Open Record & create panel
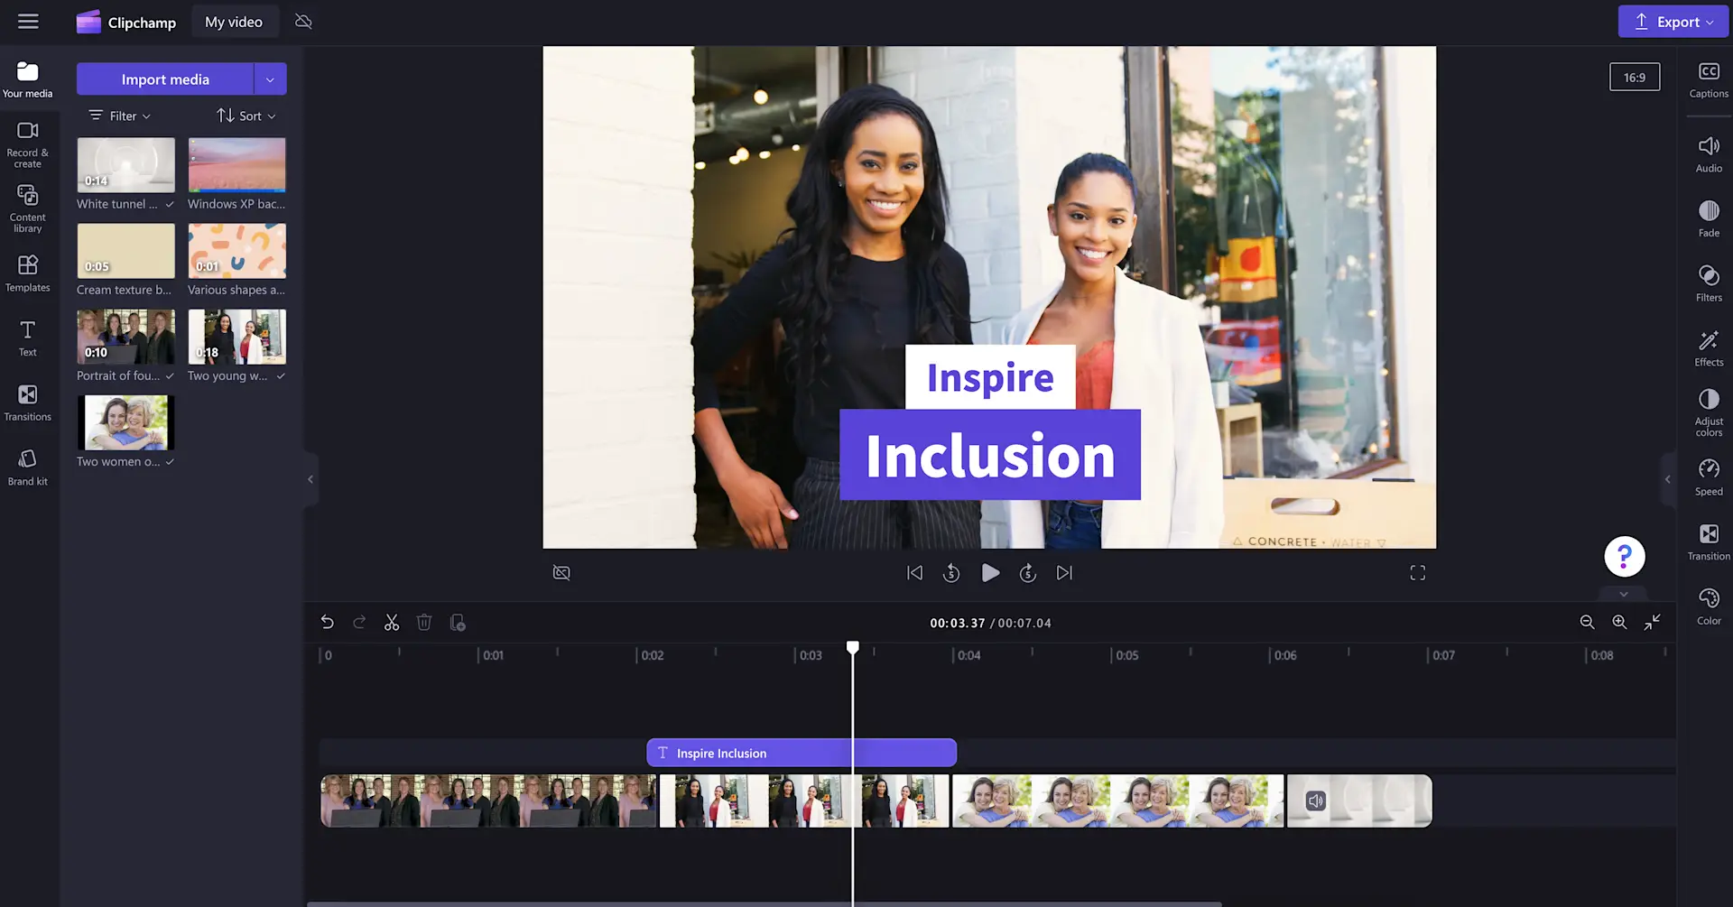Screen dimensions: 1733x907 (28, 144)
